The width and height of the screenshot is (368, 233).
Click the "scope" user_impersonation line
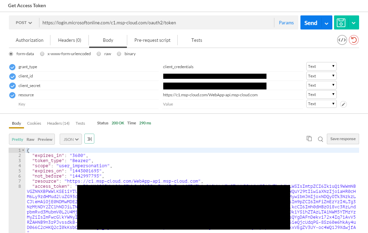[72, 166]
